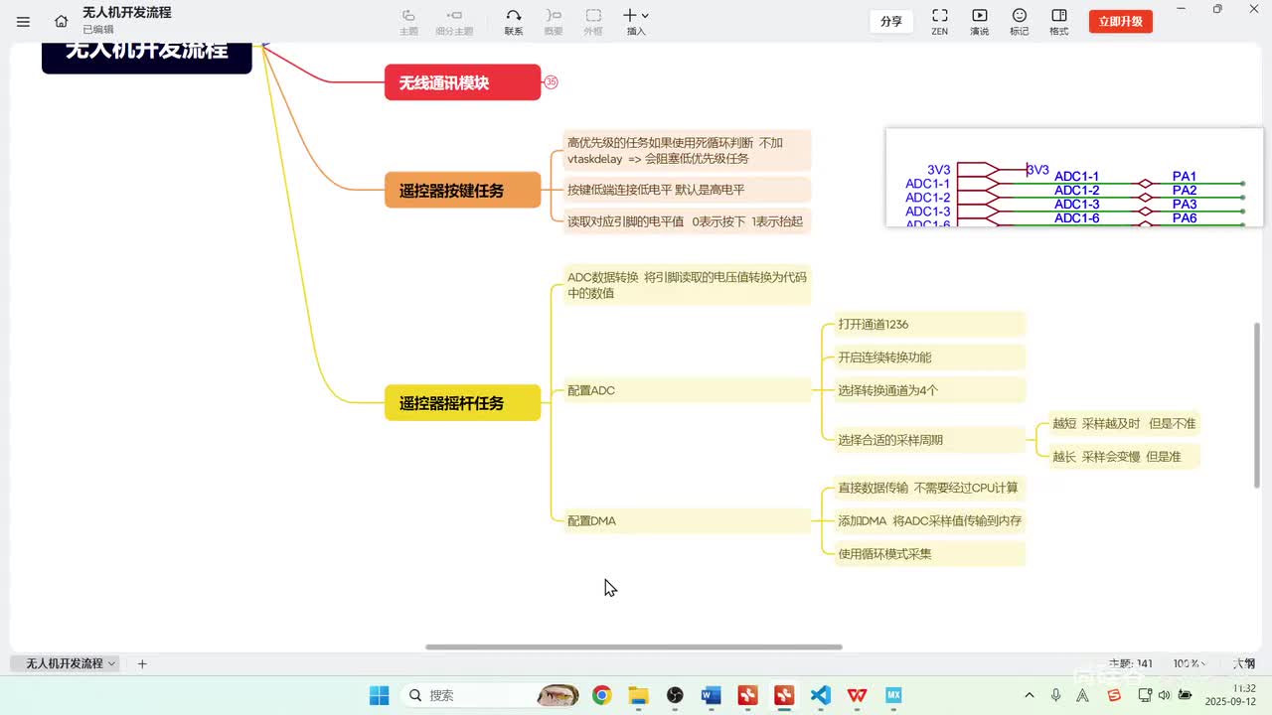Open Visual Studio Code from taskbar

[x=820, y=695]
